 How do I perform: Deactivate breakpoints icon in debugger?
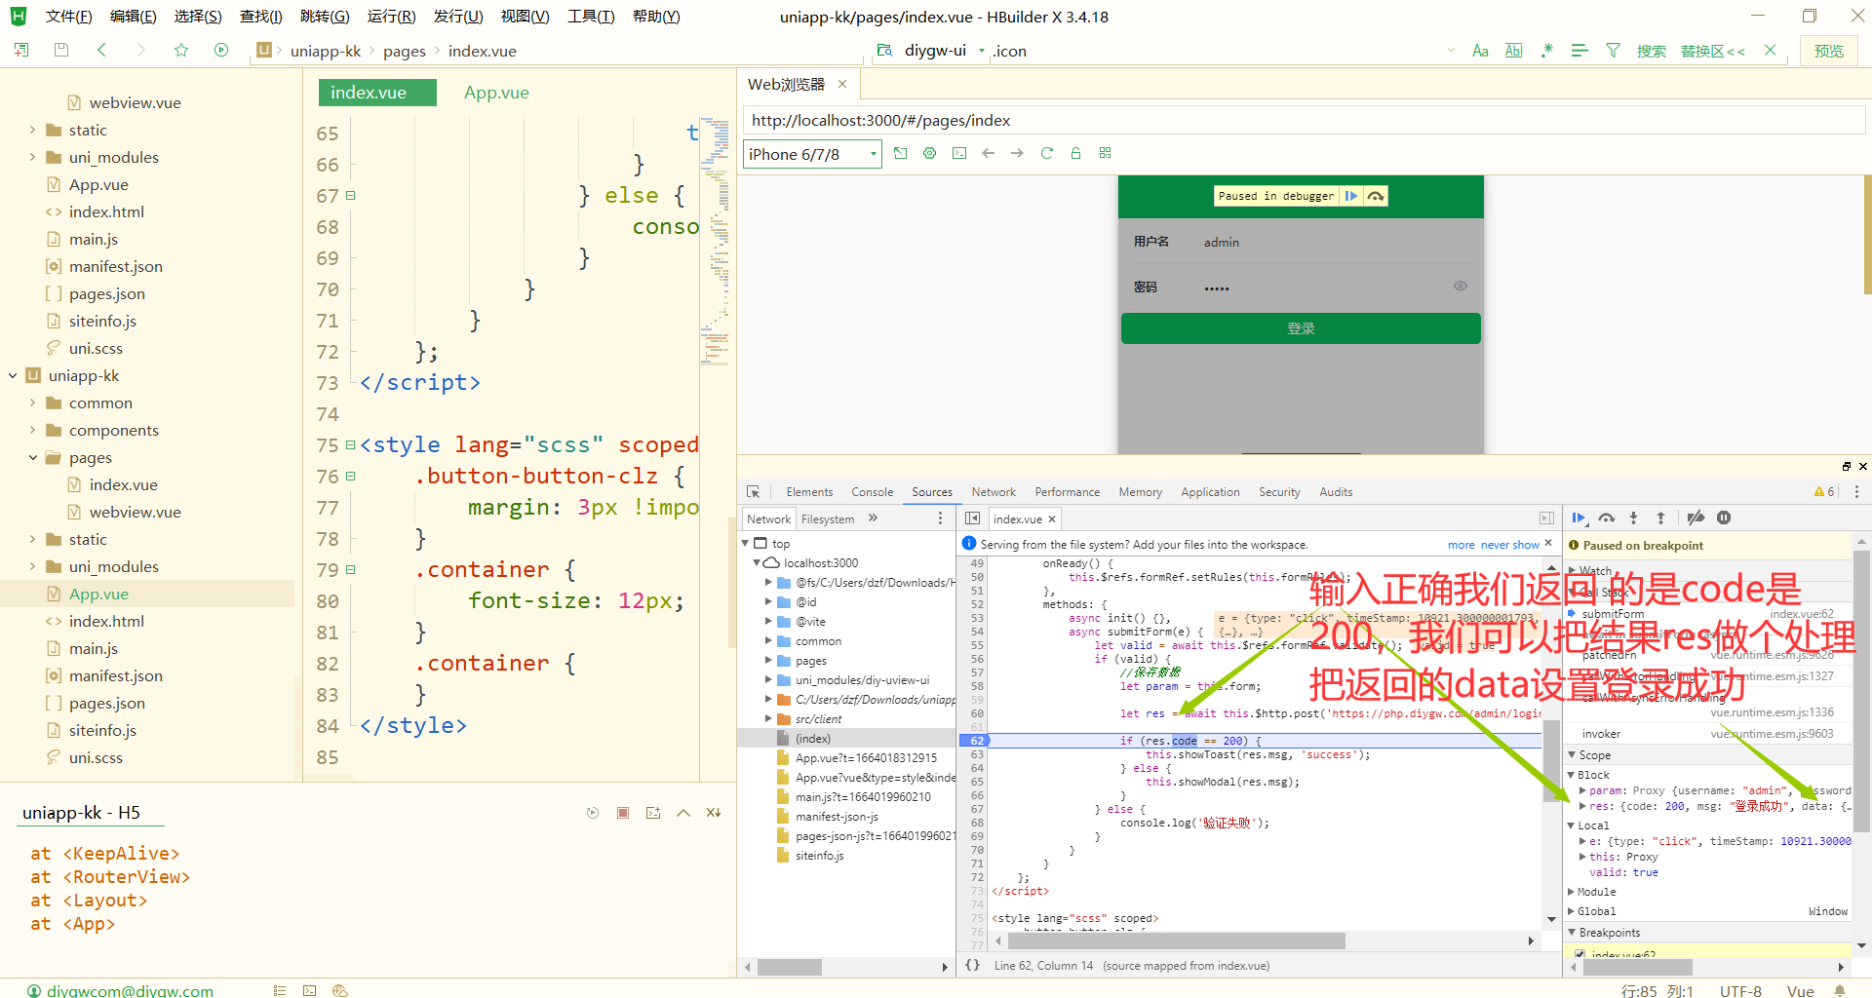[x=1696, y=518]
